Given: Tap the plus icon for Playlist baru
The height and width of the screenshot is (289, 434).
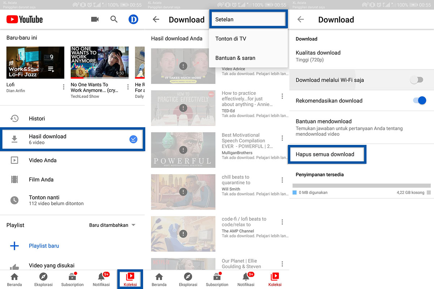Looking at the screenshot, I should pos(14,246).
